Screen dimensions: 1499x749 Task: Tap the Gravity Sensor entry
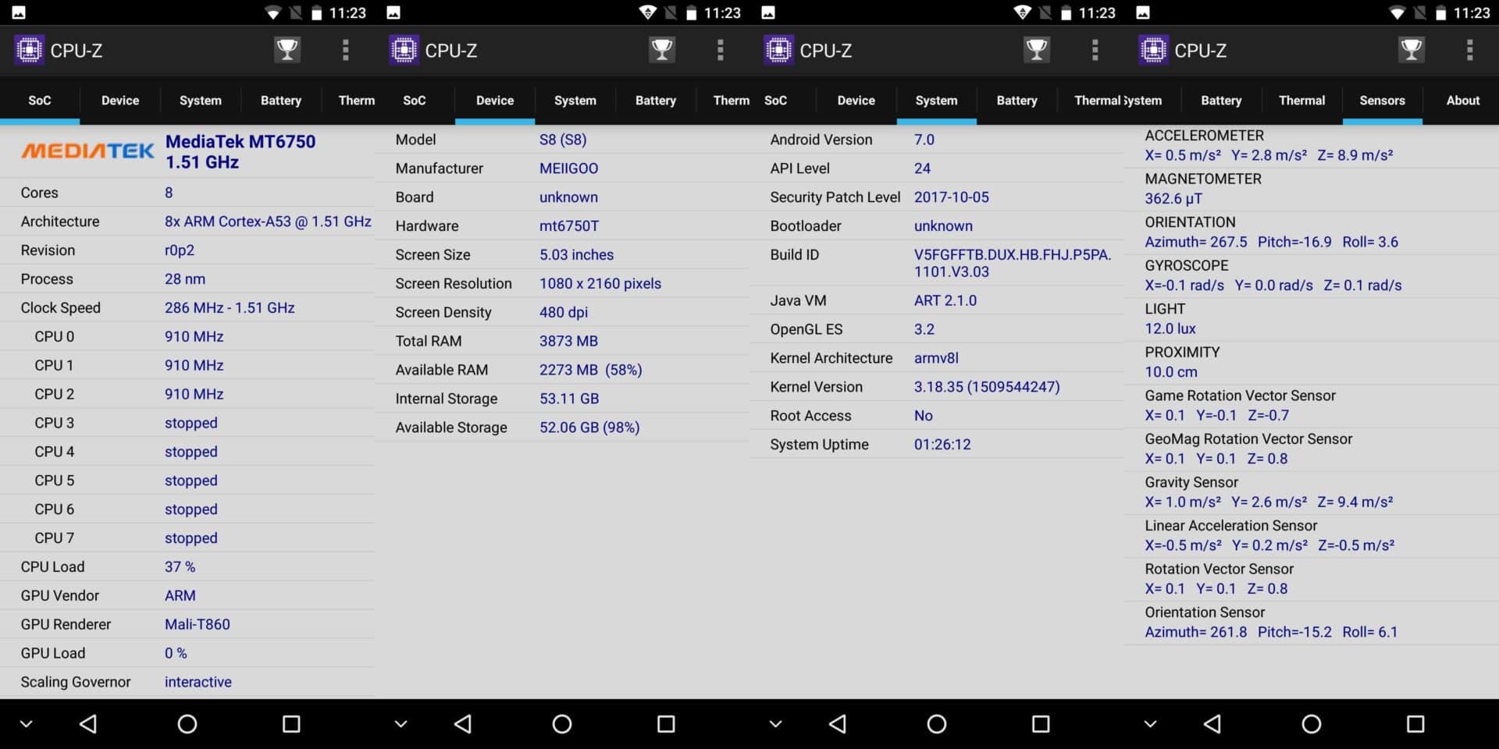[1312, 492]
